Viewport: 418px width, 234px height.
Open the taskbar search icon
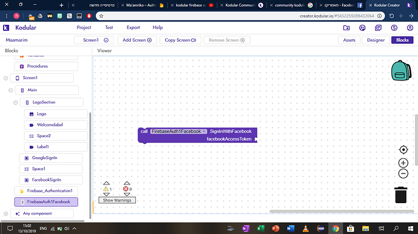click(x=396, y=229)
